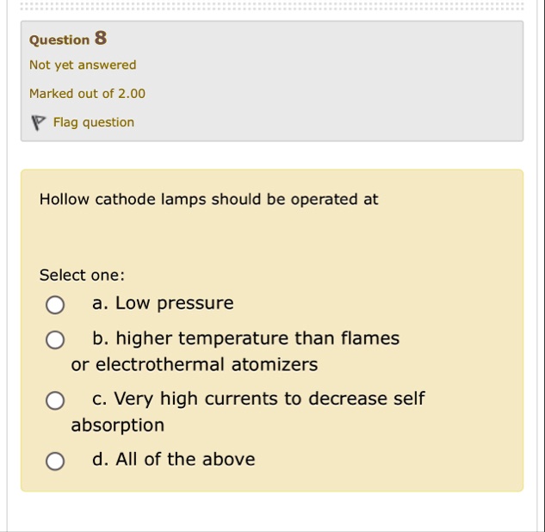The width and height of the screenshot is (545, 532).
Task: Select the radio button for Low pressure
Action: (55, 305)
